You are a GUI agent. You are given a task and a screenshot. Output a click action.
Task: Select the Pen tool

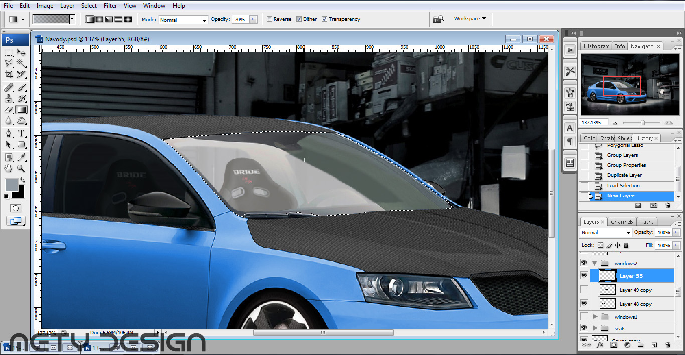coord(9,134)
